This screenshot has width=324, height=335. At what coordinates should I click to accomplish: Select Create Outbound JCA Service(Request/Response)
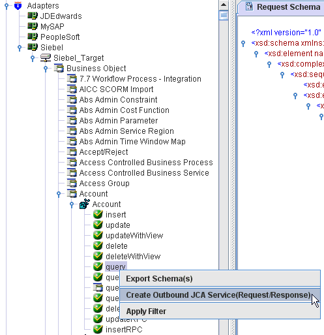220,295
